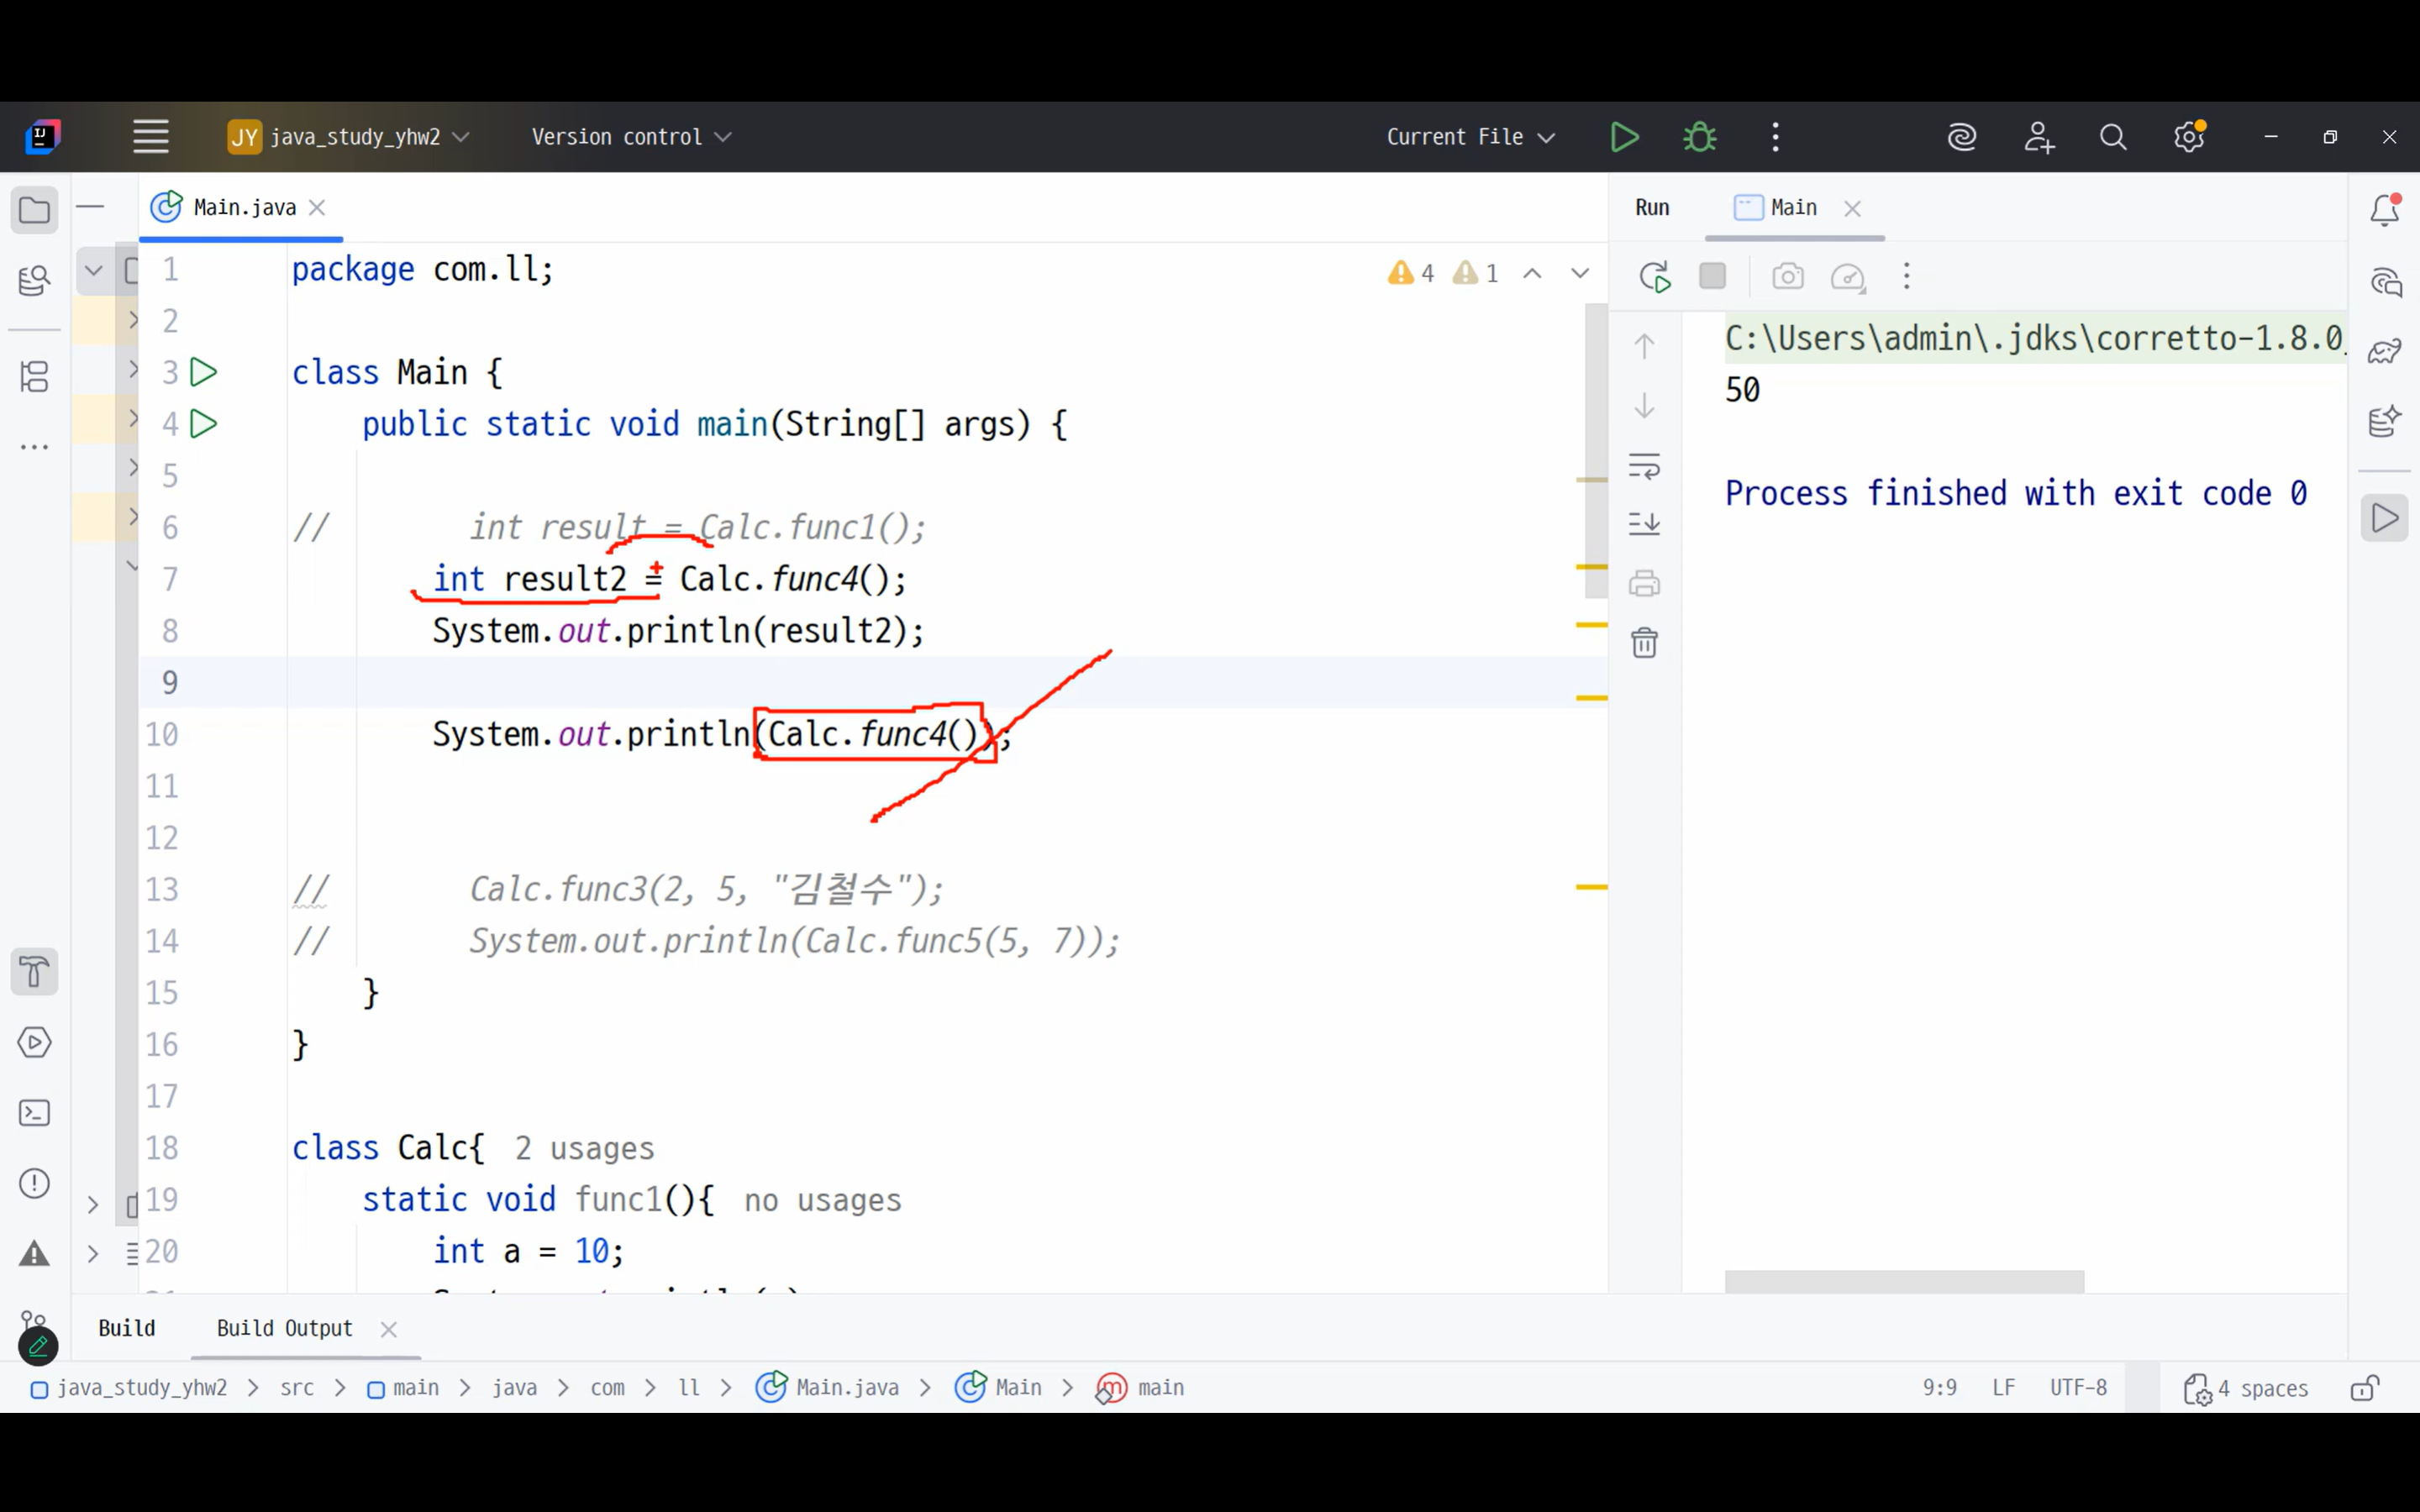Click the Print console output icon

tap(1644, 583)
